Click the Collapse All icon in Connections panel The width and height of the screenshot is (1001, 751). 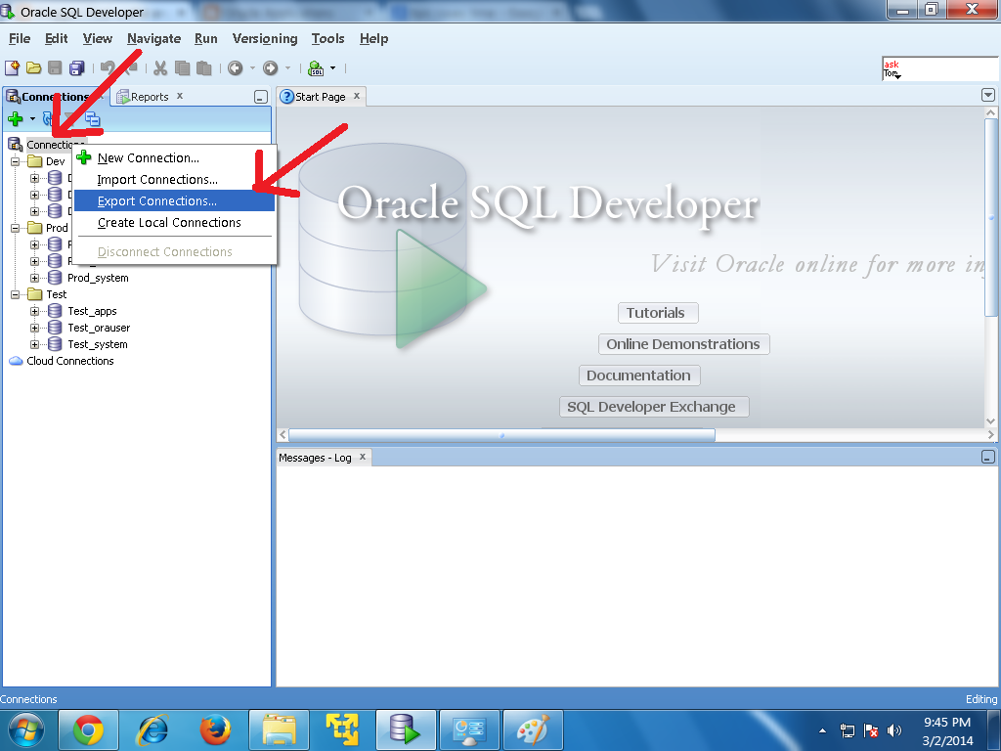[93, 118]
